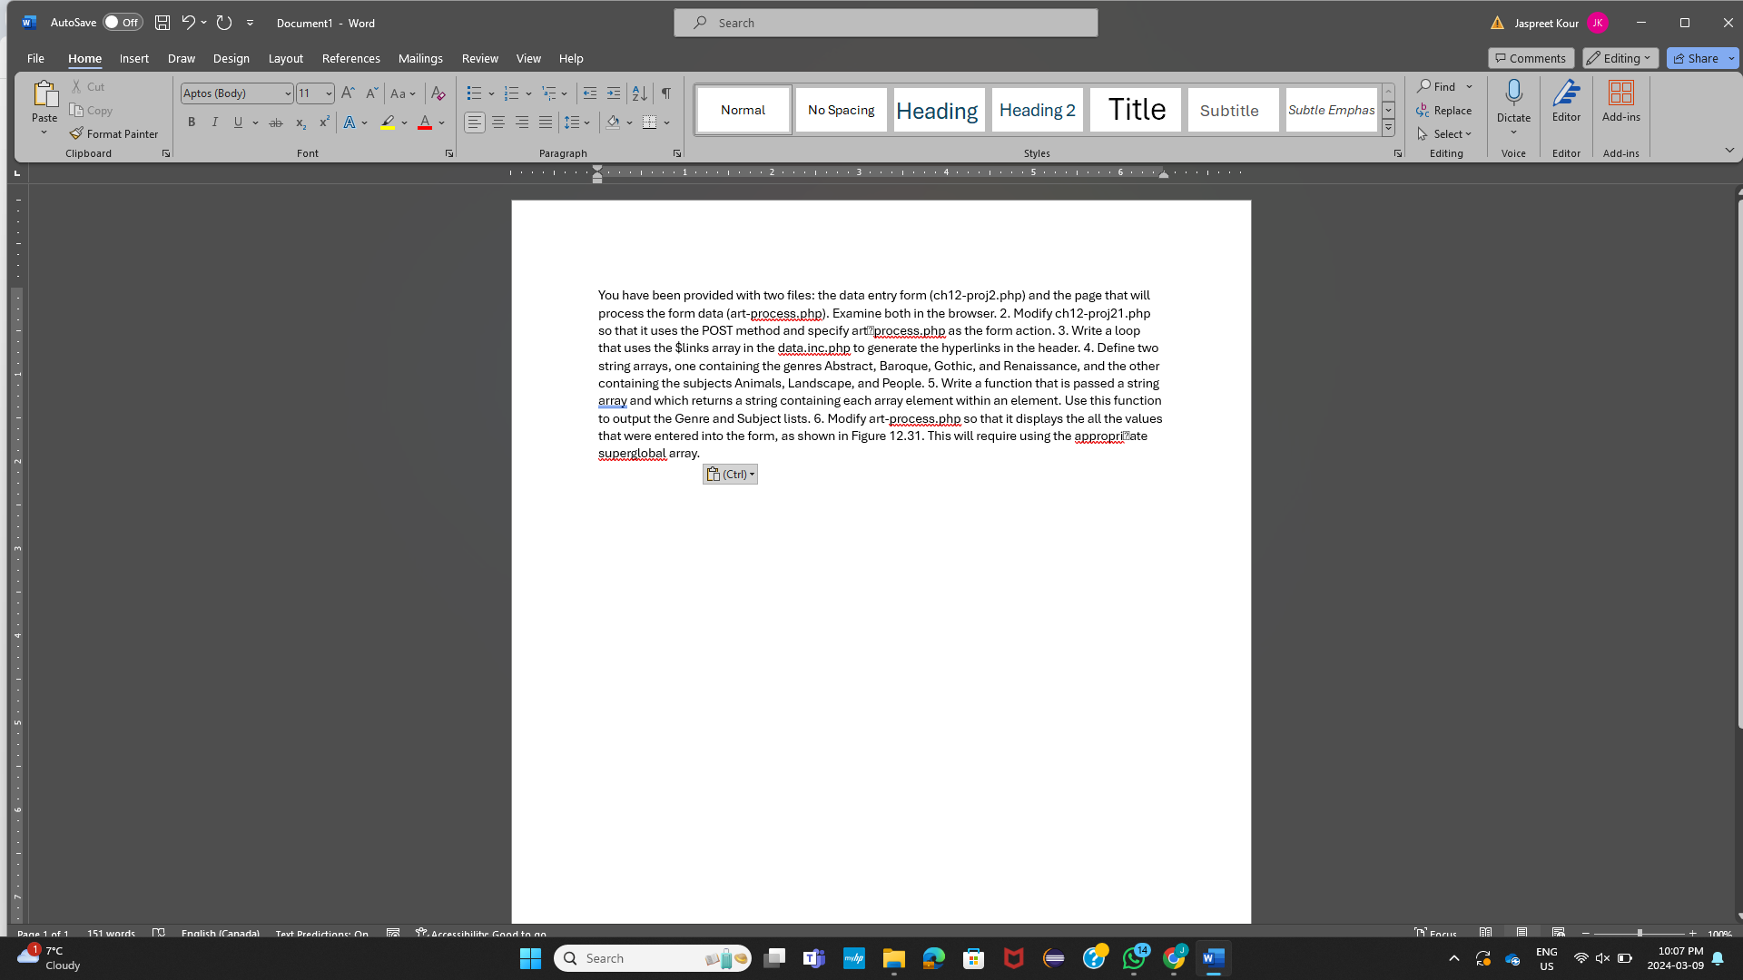Open the Replace dialog

(1445, 110)
